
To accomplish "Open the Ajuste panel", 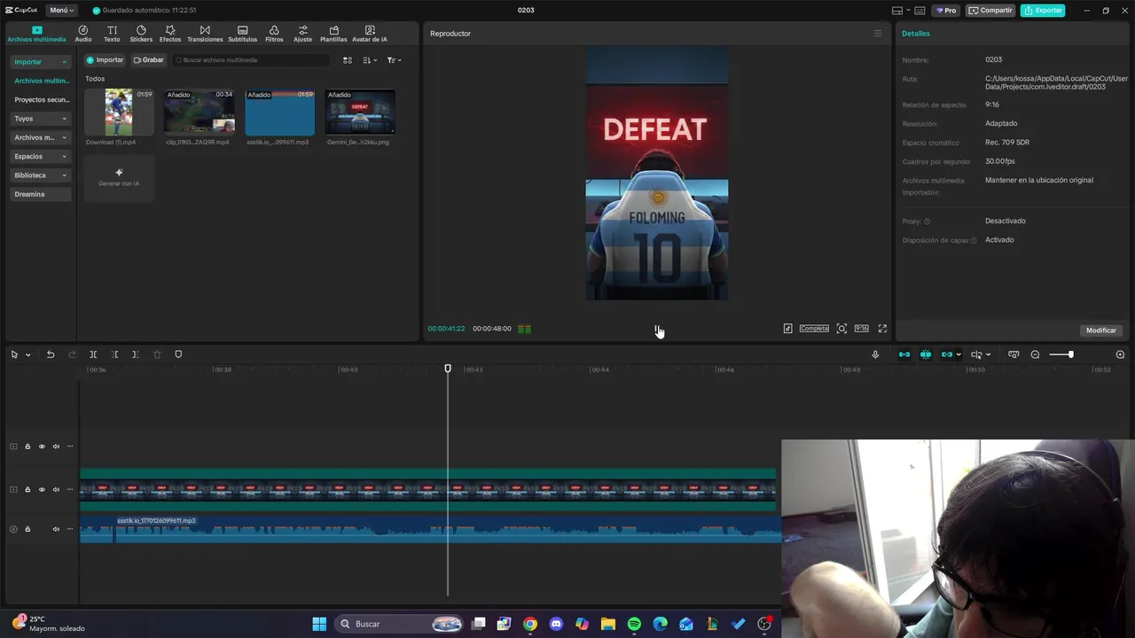I will [x=303, y=34].
